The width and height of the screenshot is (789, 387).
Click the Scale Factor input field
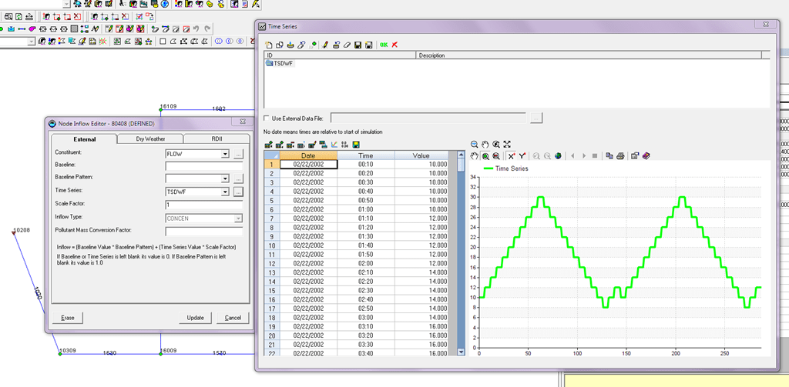(204, 204)
